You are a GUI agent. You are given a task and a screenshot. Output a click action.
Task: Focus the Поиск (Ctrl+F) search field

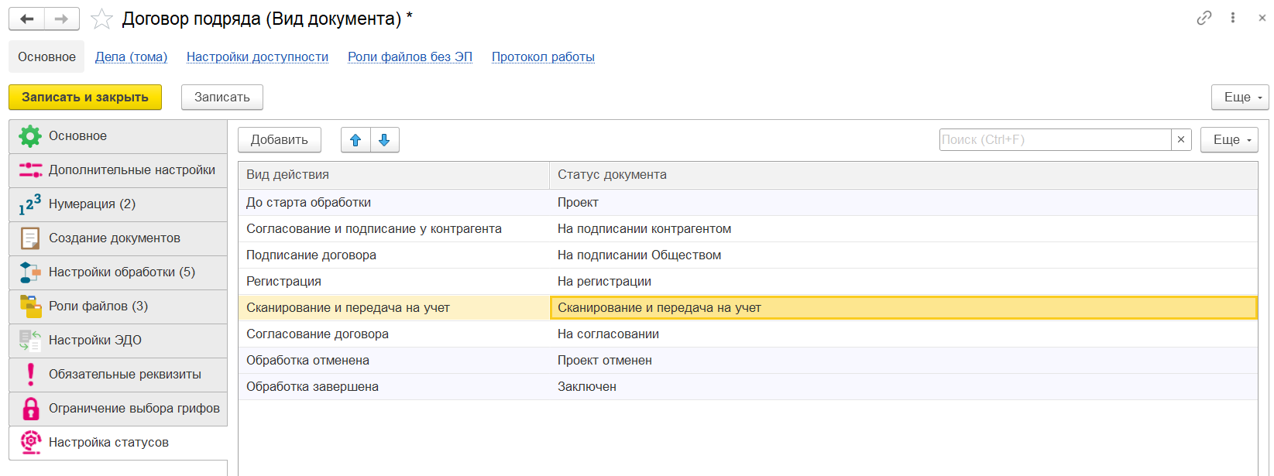click(x=1055, y=139)
